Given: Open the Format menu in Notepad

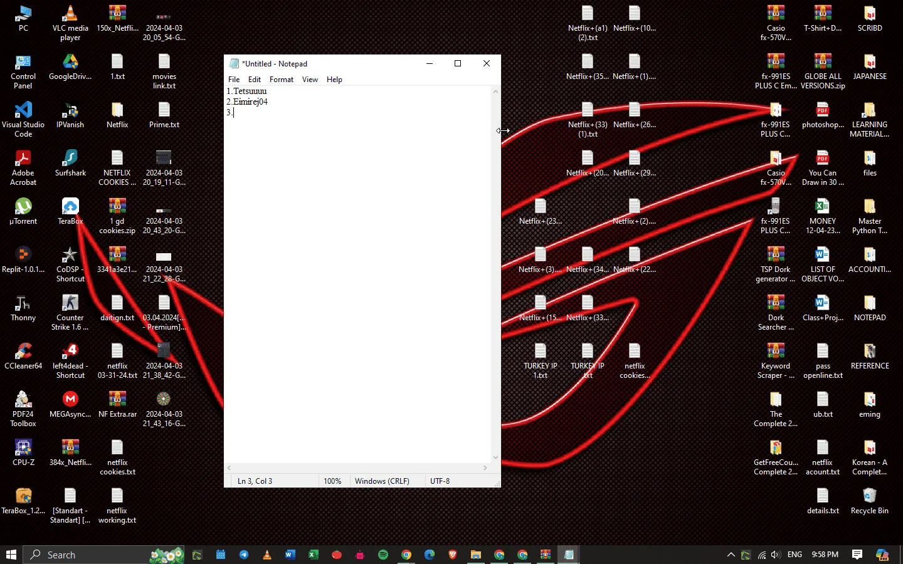Looking at the screenshot, I should [x=282, y=80].
